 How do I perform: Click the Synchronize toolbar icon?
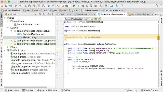[x=10, y=6]
